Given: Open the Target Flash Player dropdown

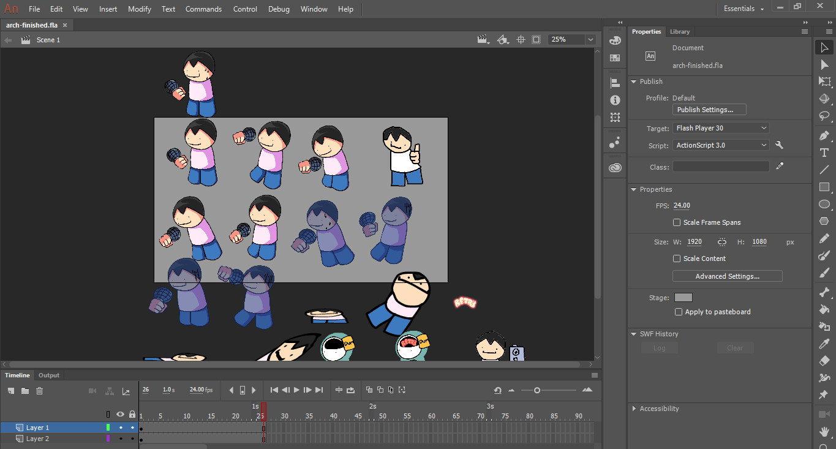Looking at the screenshot, I should click(721, 128).
